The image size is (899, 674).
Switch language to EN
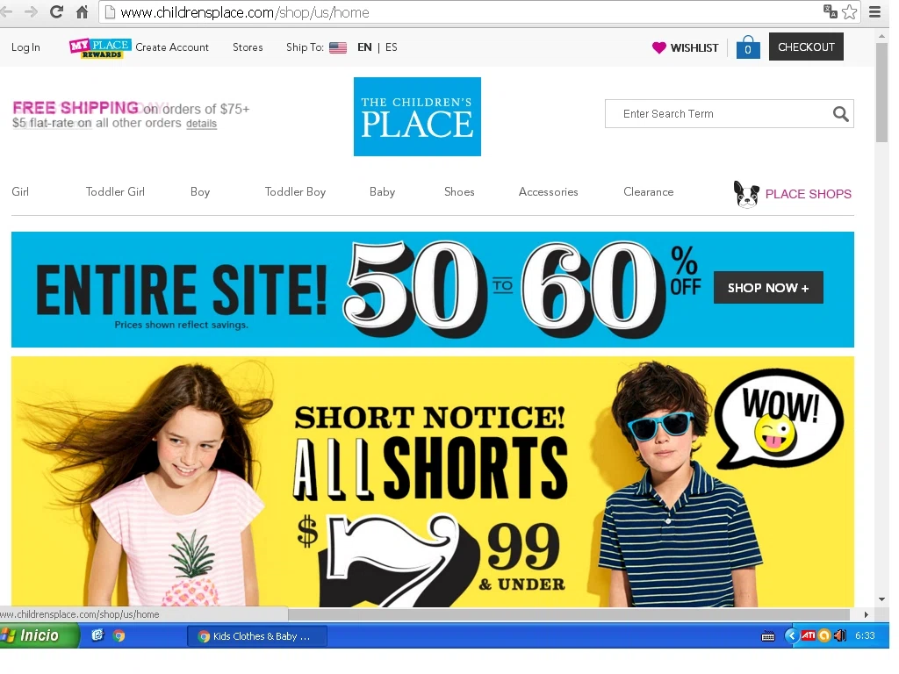click(x=364, y=47)
